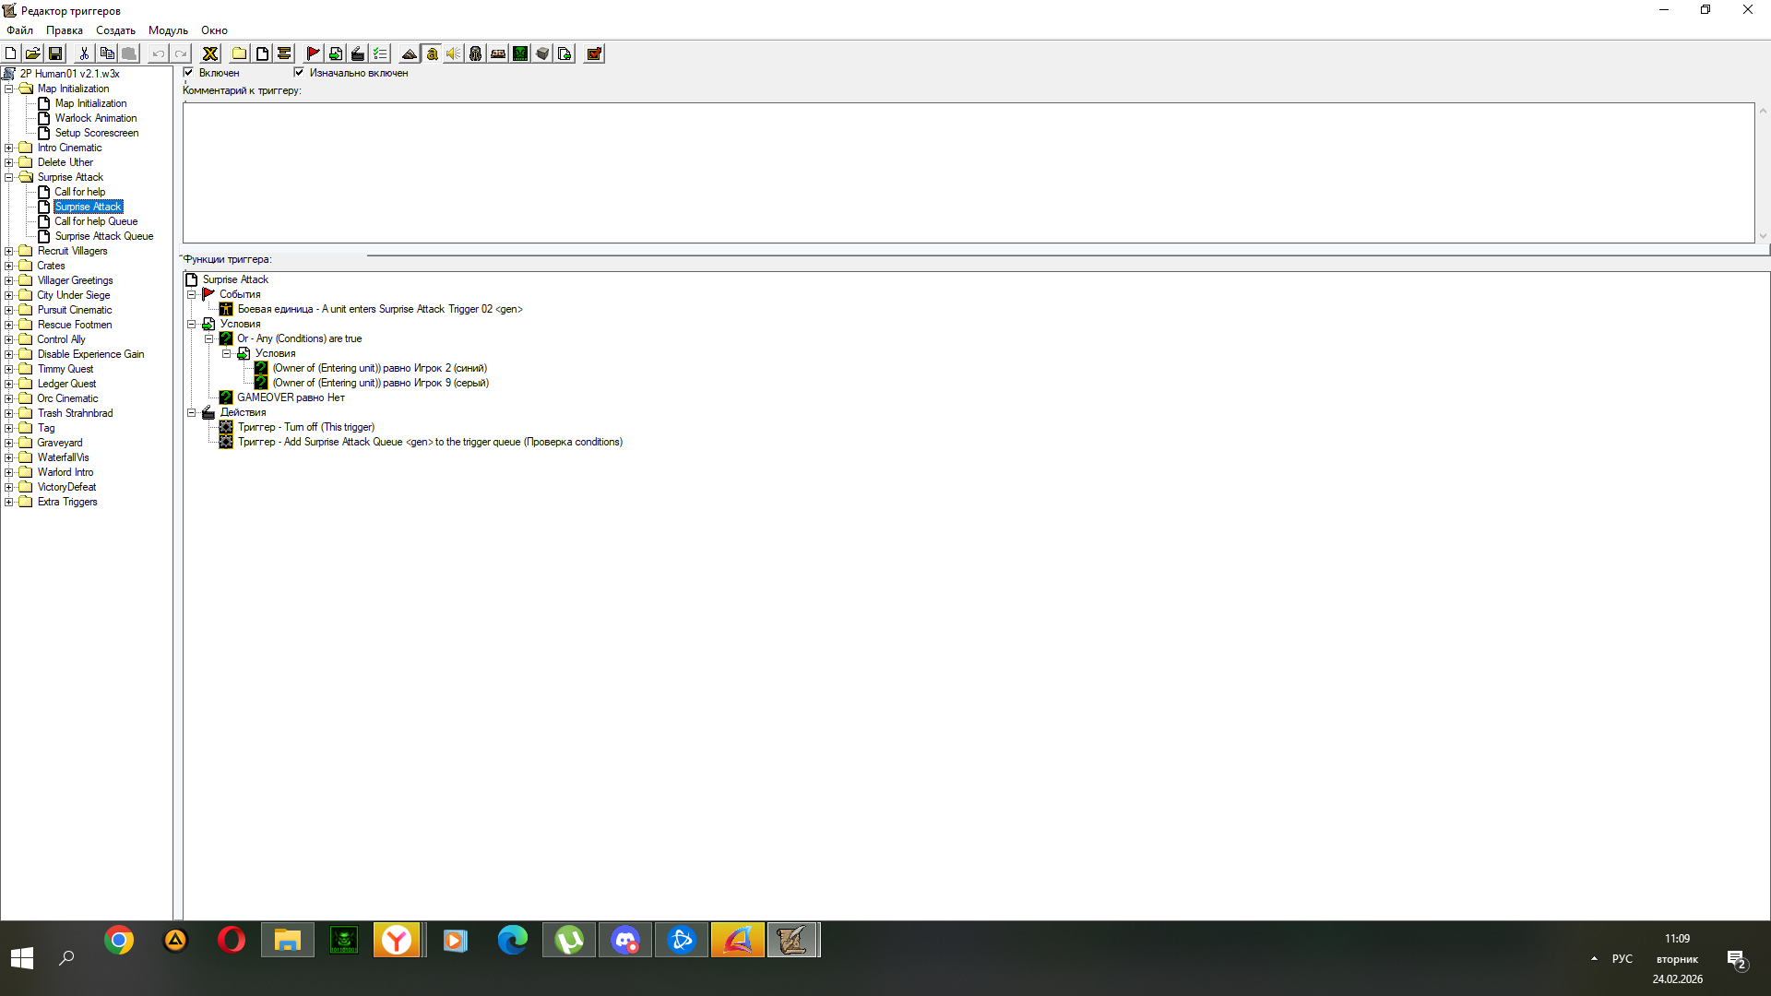
Task: Expand the Intro Cinematic folder
Action: [x=9, y=148]
